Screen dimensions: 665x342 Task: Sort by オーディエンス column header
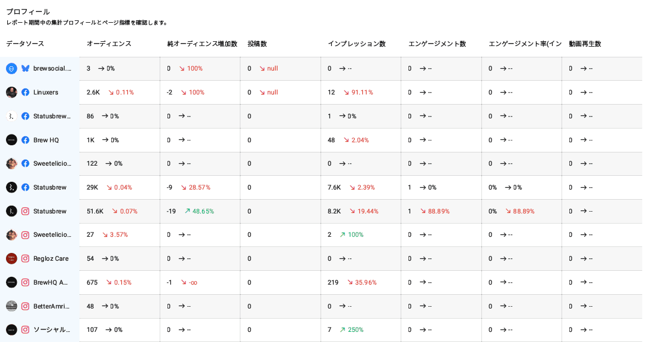[x=109, y=44]
